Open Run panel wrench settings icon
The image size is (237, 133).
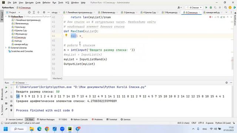[x=6, y=92]
